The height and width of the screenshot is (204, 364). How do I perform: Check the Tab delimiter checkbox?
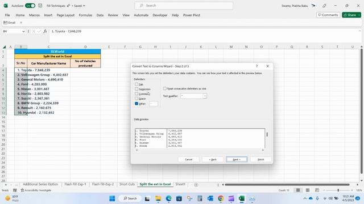click(136, 84)
